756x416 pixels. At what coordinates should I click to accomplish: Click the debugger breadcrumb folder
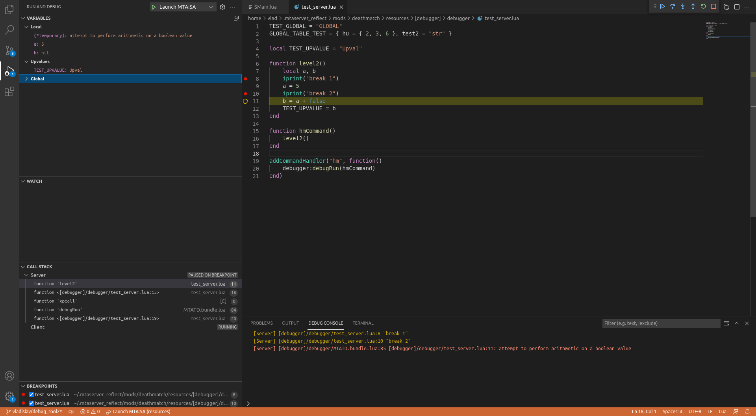(458, 18)
